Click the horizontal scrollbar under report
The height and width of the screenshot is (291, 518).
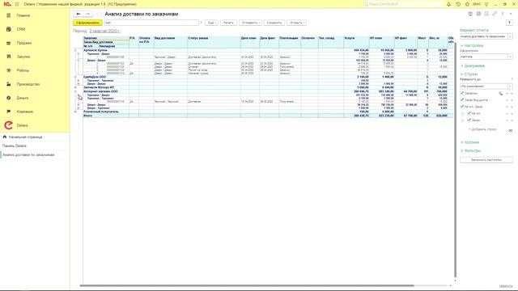[x=247, y=285]
